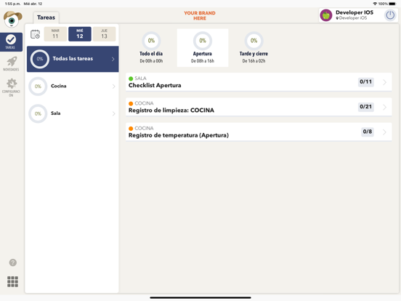Click the De 08h a 16h text
The height and width of the screenshot is (301, 401).
203,61
